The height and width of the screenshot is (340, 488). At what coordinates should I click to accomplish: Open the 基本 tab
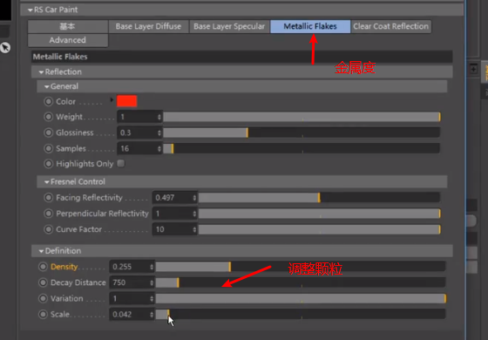pyautogui.click(x=68, y=26)
